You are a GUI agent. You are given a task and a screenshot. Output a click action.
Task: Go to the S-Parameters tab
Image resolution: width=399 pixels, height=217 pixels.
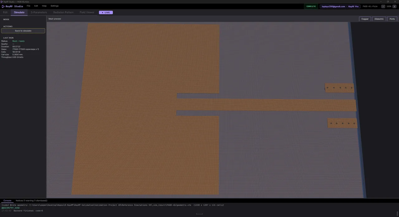[39, 12]
